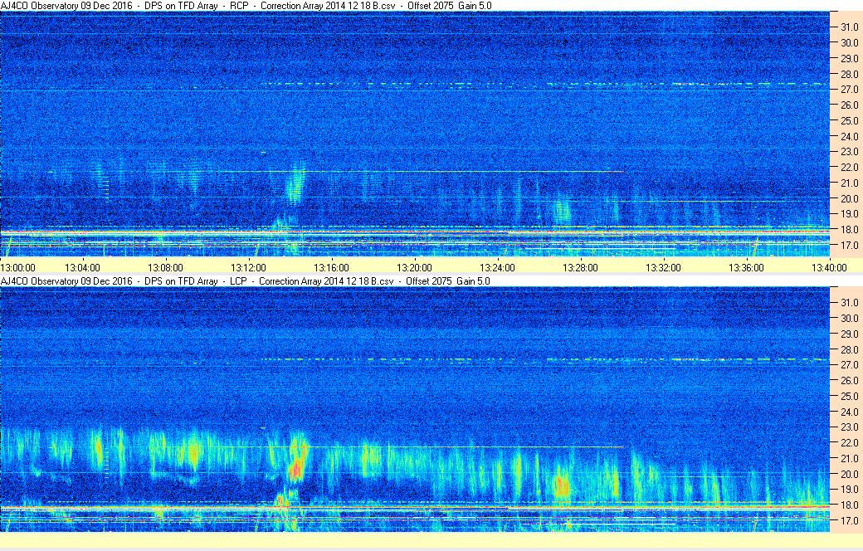Click the 30.0 frequency label on the RCP panel
The height and width of the screenshot is (551, 863).
[x=849, y=43]
